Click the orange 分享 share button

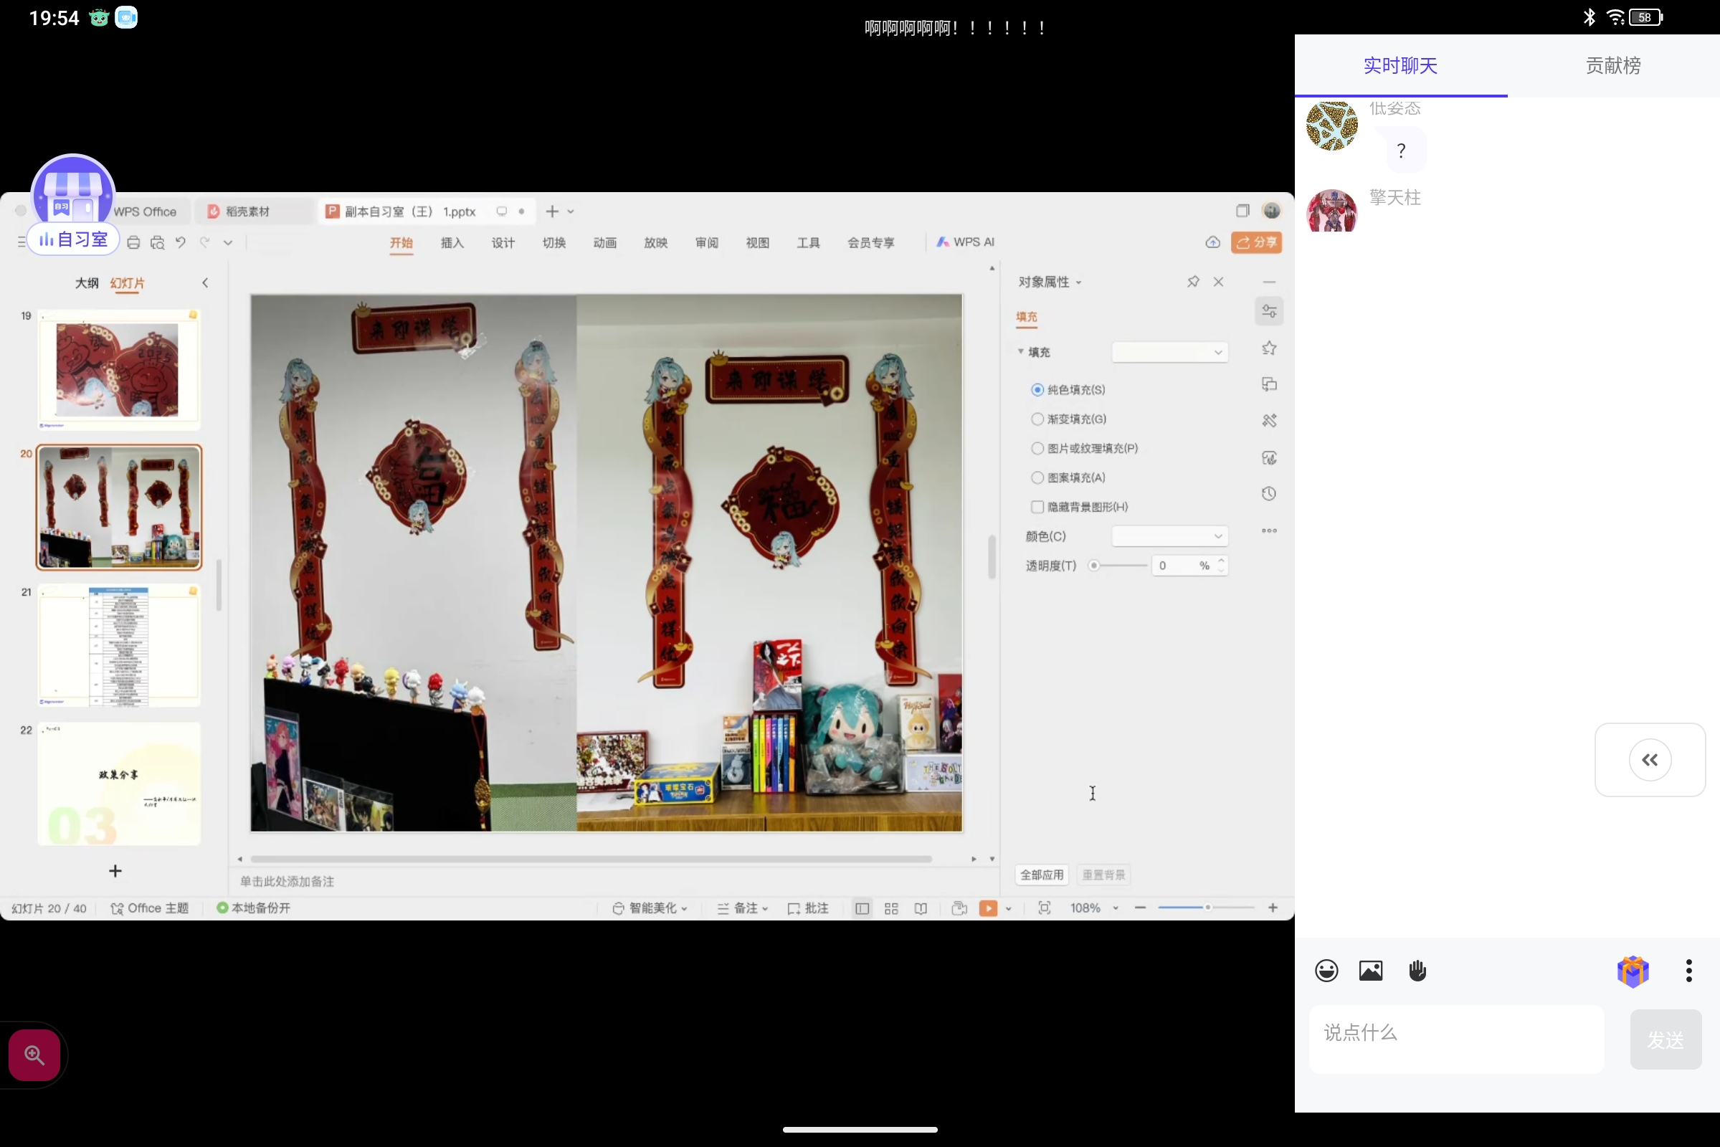tap(1256, 242)
